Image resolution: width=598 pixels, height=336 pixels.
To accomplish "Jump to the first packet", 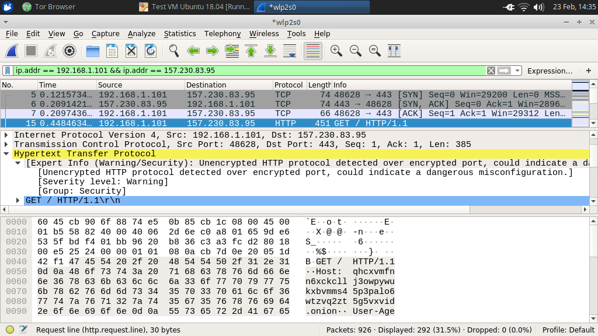I will (x=251, y=51).
